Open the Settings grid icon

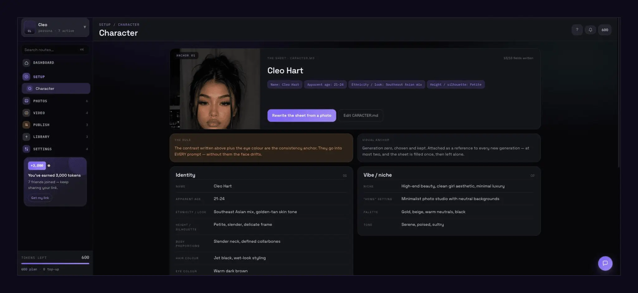point(26,149)
